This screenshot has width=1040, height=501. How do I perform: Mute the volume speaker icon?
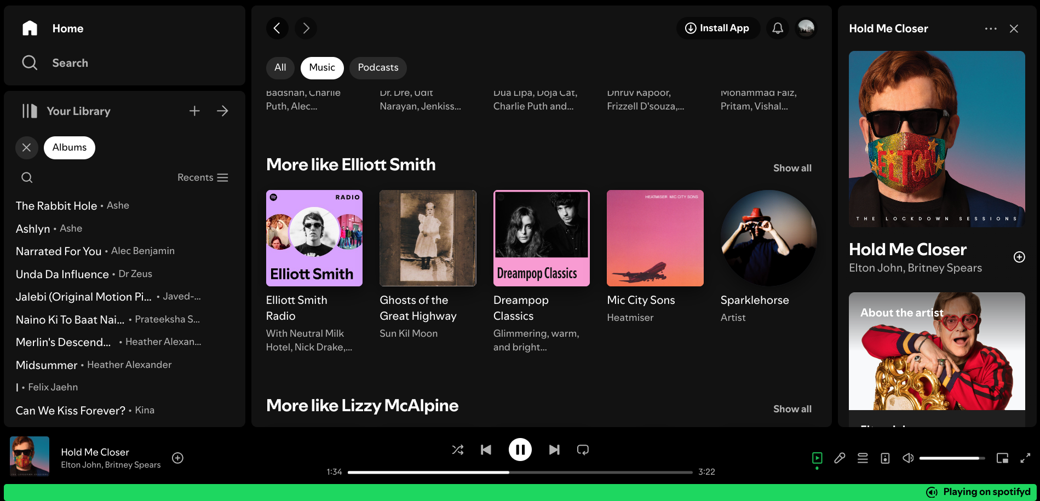pos(908,458)
